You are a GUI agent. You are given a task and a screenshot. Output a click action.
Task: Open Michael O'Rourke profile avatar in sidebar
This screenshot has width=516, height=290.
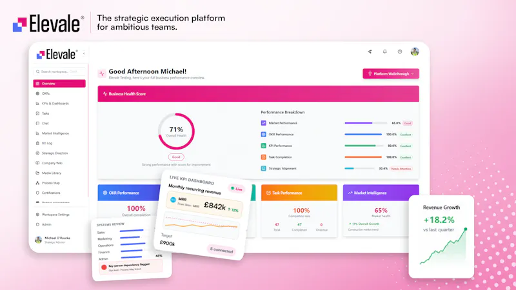click(39, 240)
